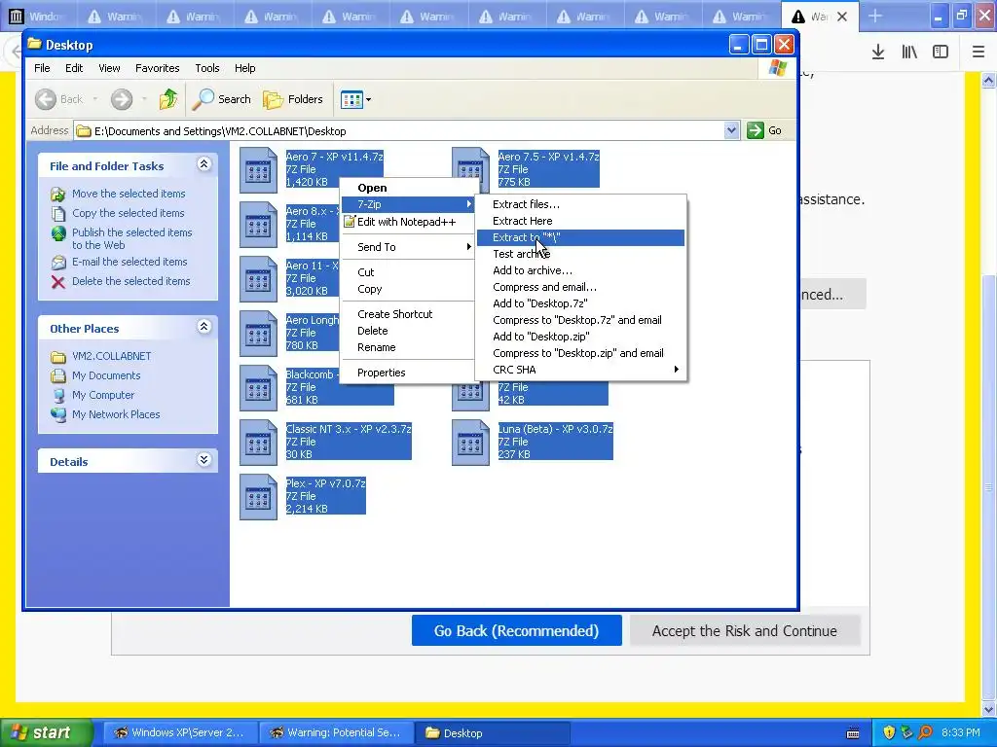Open VM2.COLLABNET in Other Places
This screenshot has width=997, height=747.
(111, 356)
